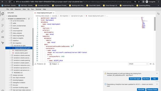Click the explorer sidebar scrollbar
The image size is (161, 91).
33,47
